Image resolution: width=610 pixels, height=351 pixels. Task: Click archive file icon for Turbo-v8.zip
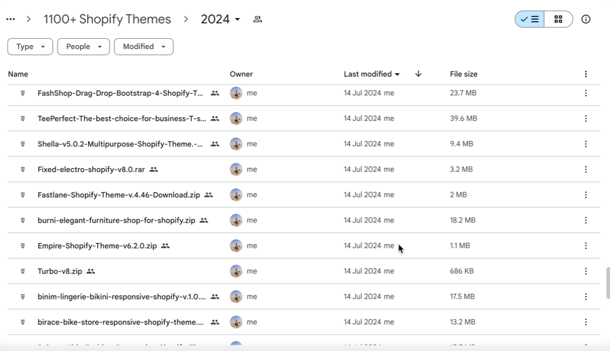coord(23,271)
